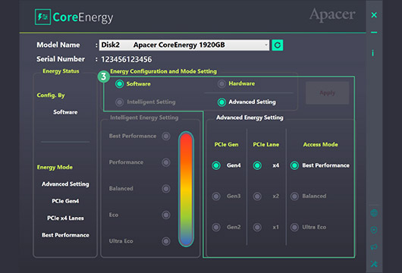The width and height of the screenshot is (402, 273).
Task: Close the CoreEnergy window
Action: 374,15
